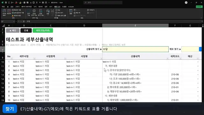The width and height of the screenshot is (204, 115).
Task: Open the Macros (매크로) dialog
Action: (x=9, y=12)
